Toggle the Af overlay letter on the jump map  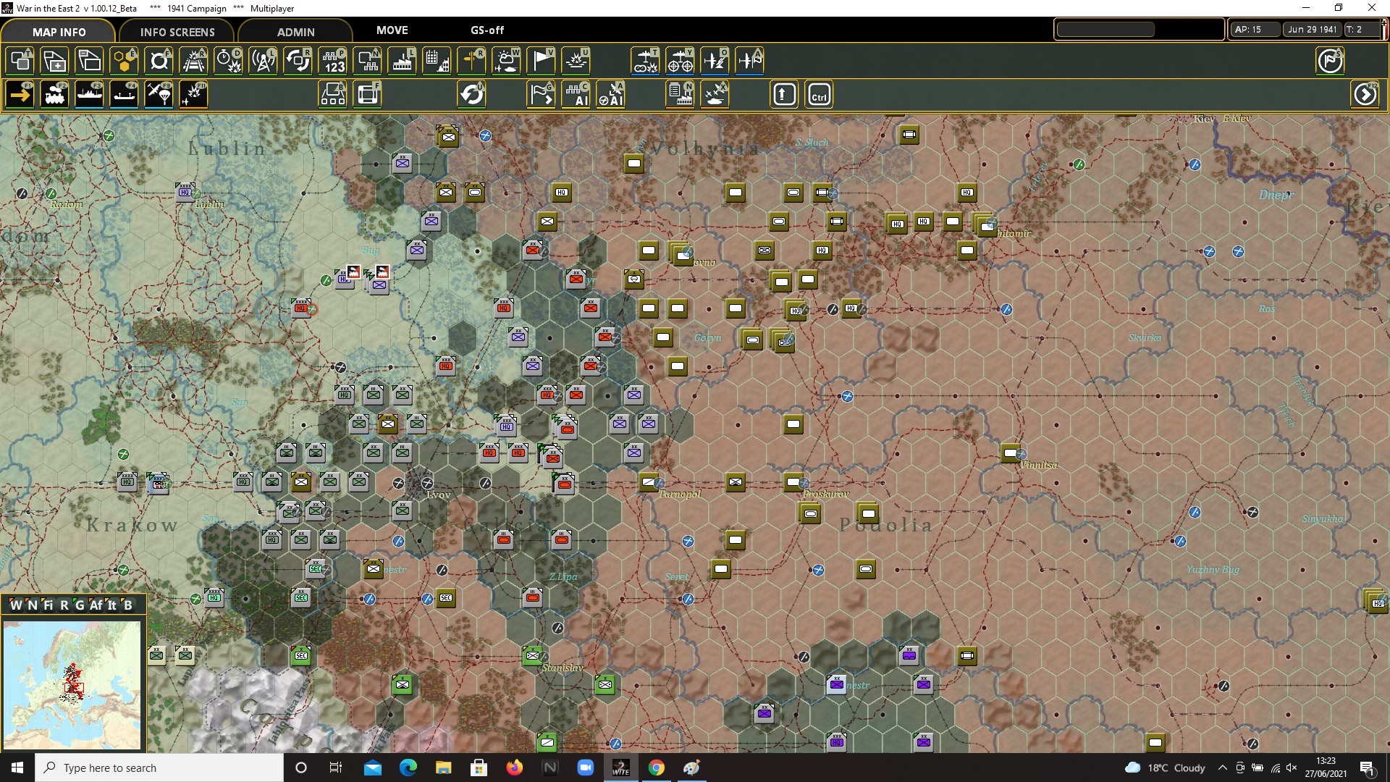[x=96, y=604]
